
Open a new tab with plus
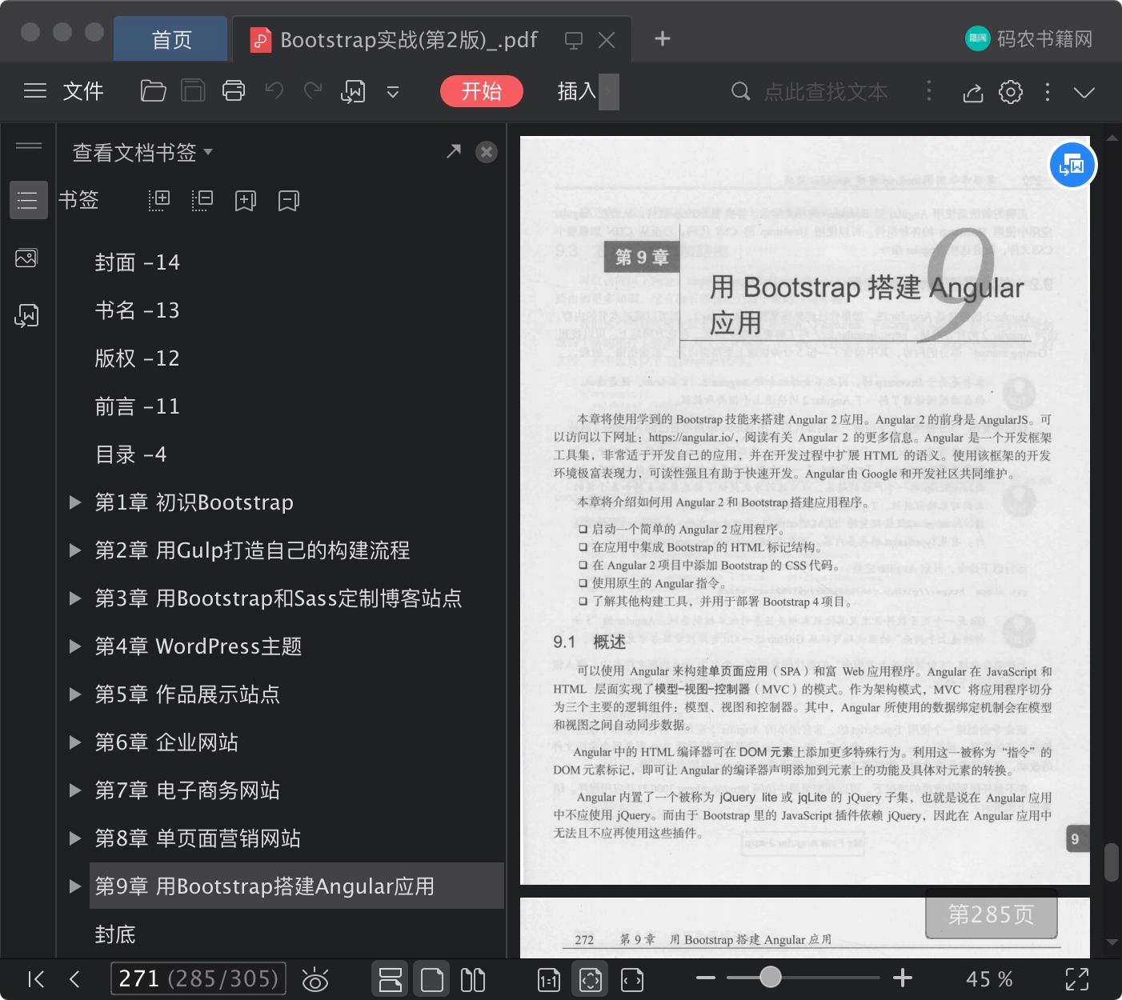(663, 38)
